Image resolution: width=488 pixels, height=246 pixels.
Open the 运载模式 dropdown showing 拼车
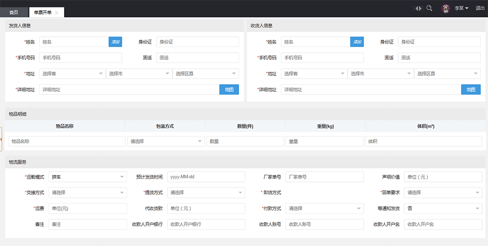[87, 177]
